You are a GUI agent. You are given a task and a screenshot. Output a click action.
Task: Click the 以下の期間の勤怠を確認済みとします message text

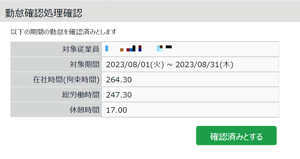coord(64,32)
